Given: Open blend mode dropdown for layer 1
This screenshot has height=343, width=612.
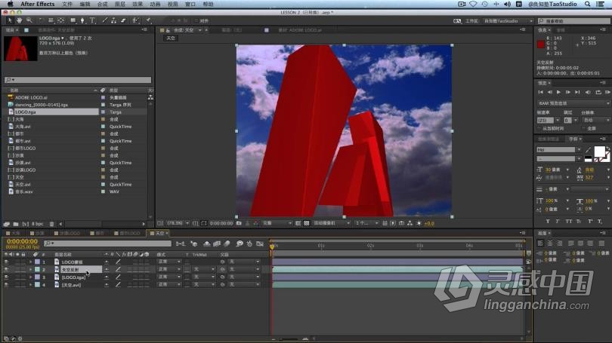Looking at the screenshot, I should click(169, 262).
